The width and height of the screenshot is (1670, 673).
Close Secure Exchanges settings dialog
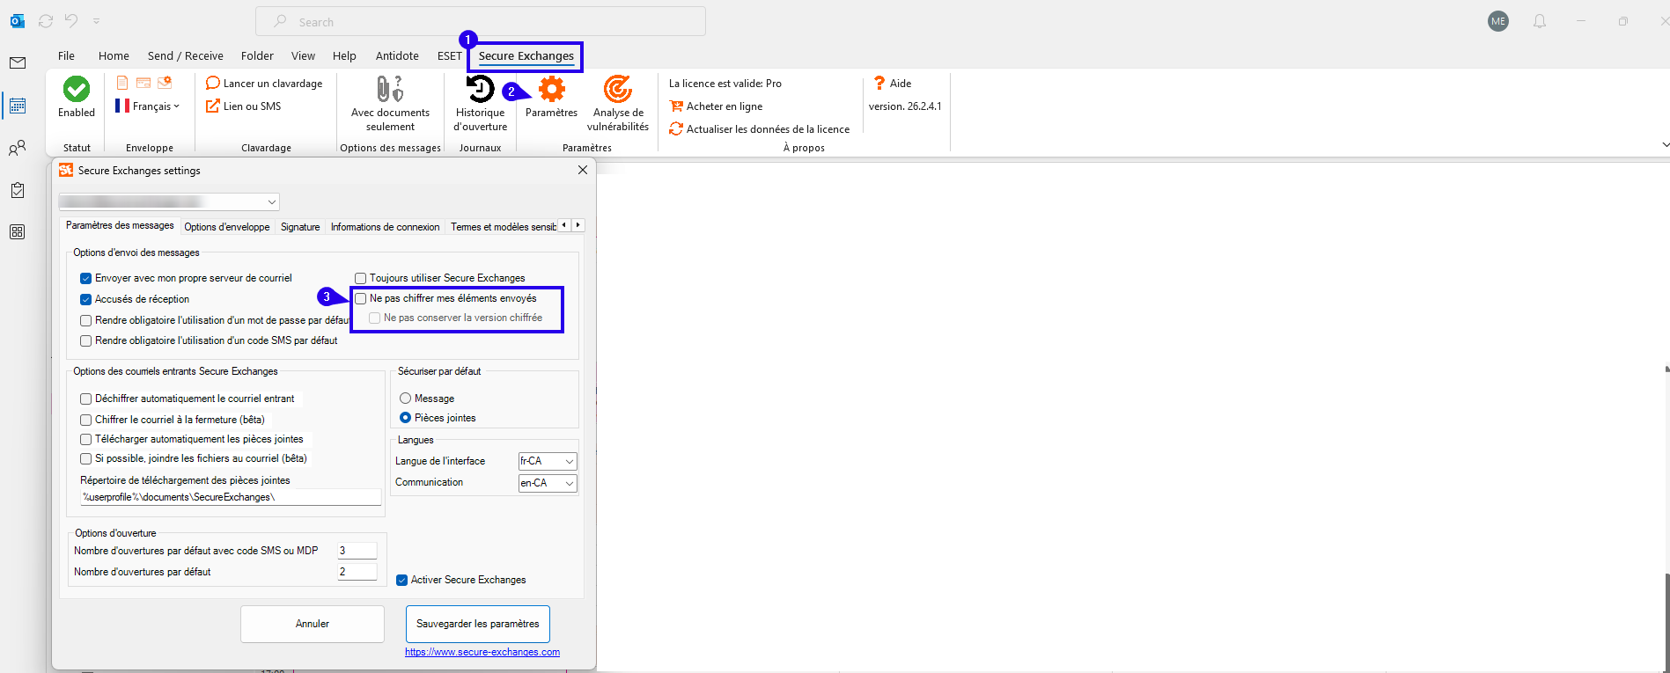[583, 170]
